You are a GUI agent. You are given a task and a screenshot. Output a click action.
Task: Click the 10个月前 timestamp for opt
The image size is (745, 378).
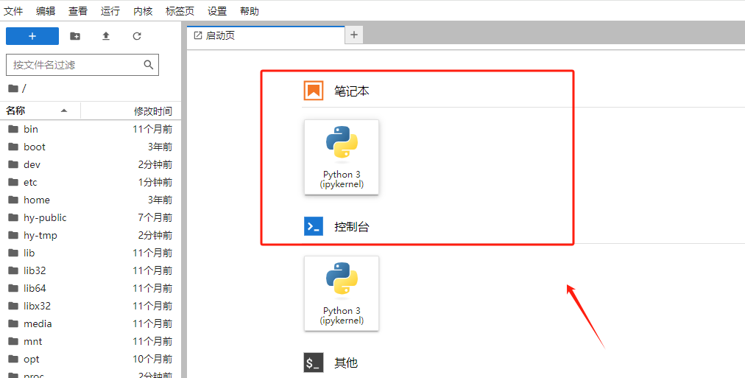pos(152,359)
